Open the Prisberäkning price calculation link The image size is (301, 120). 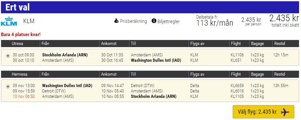[x=133, y=21]
